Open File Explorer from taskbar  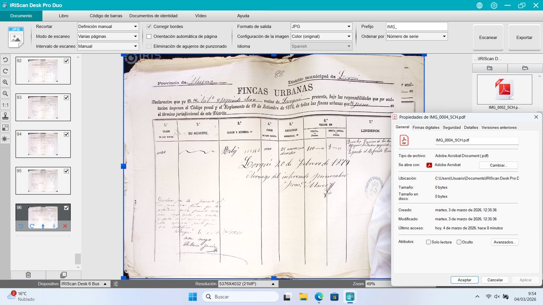click(303, 297)
